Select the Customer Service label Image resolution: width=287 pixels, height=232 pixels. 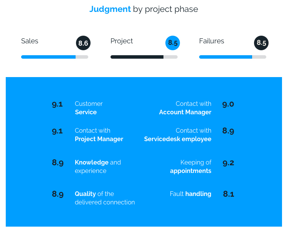tap(89, 108)
